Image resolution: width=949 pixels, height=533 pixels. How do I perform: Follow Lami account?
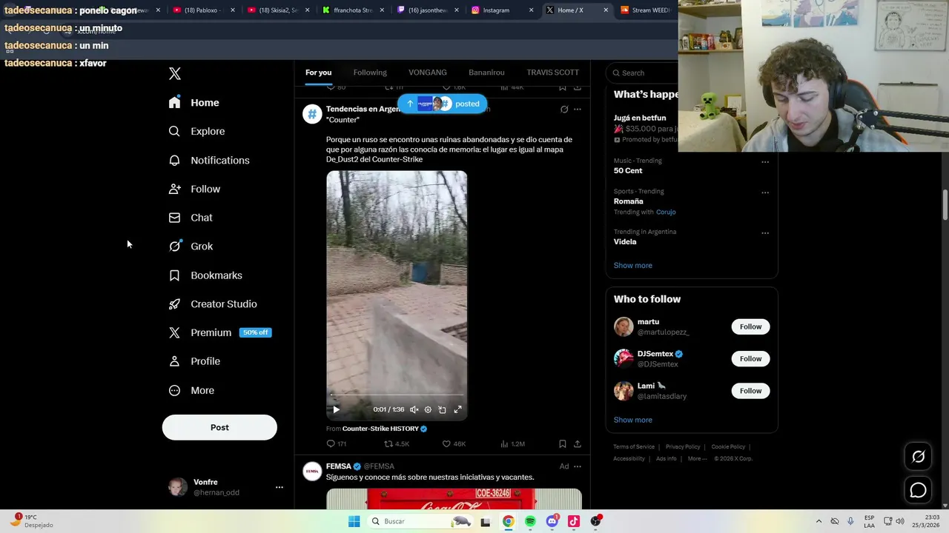tap(750, 390)
